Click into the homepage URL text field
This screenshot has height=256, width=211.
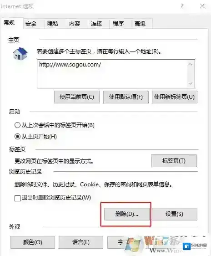pos(112,74)
